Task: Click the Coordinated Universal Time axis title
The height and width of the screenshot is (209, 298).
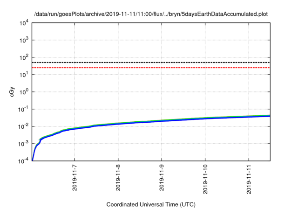Action: 151,204
